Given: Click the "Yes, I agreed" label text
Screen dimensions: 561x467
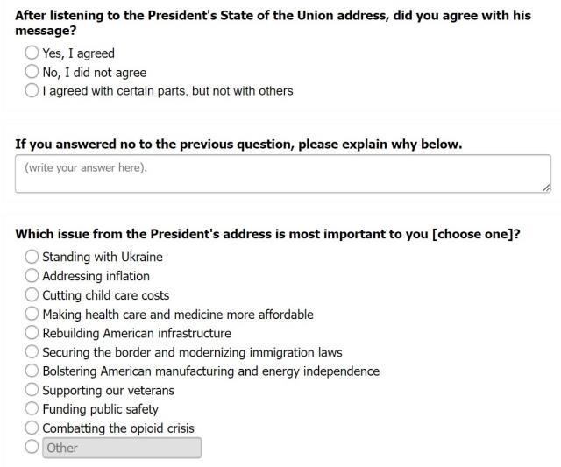Looking at the screenshot, I should click(x=79, y=53).
